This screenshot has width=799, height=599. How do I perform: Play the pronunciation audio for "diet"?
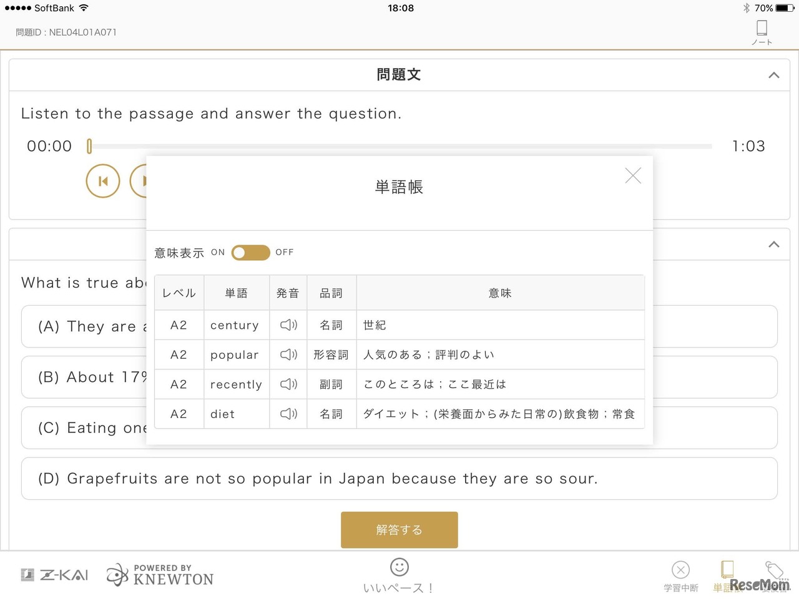tap(288, 414)
